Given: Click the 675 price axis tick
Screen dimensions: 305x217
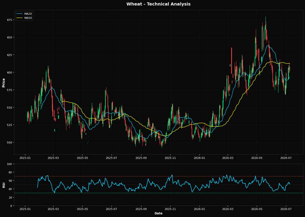Looking at the screenshot, I should (9, 20).
